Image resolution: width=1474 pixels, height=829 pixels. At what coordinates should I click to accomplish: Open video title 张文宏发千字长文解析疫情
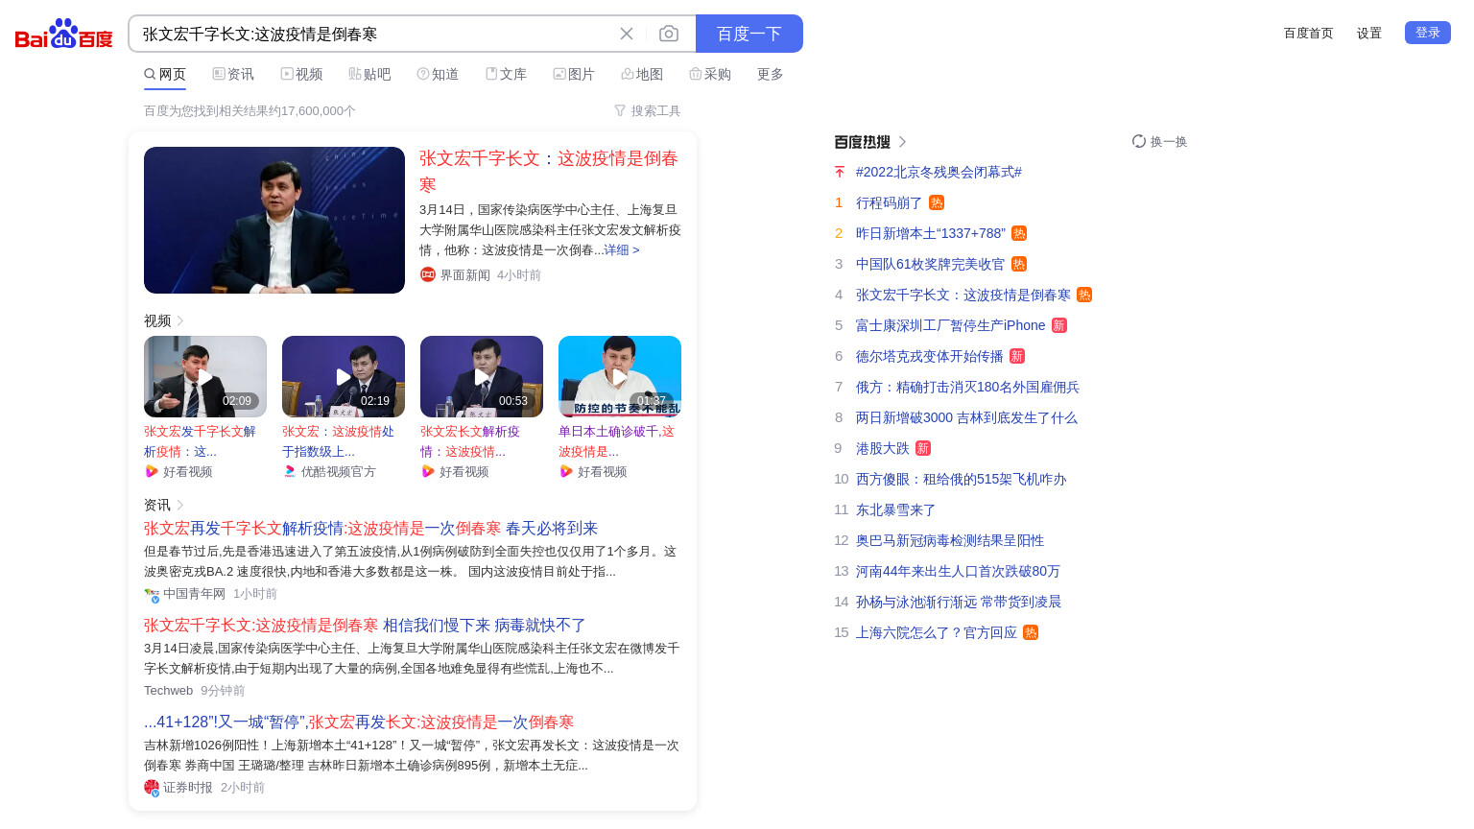(x=201, y=441)
